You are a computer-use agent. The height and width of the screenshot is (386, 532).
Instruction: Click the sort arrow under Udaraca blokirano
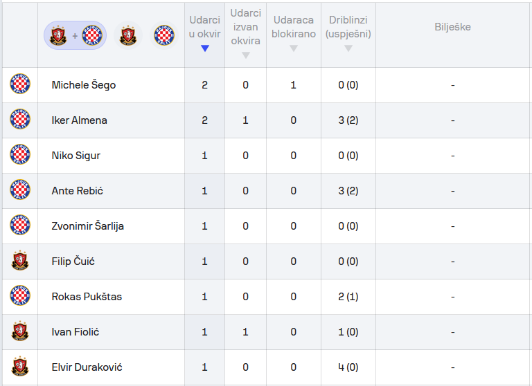(294, 48)
